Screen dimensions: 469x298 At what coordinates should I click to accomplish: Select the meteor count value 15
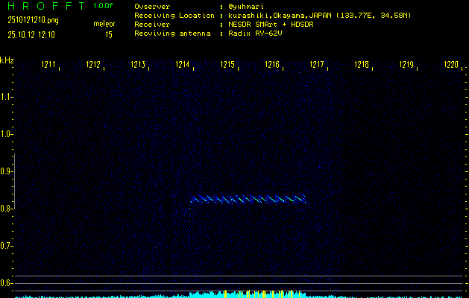(x=109, y=34)
